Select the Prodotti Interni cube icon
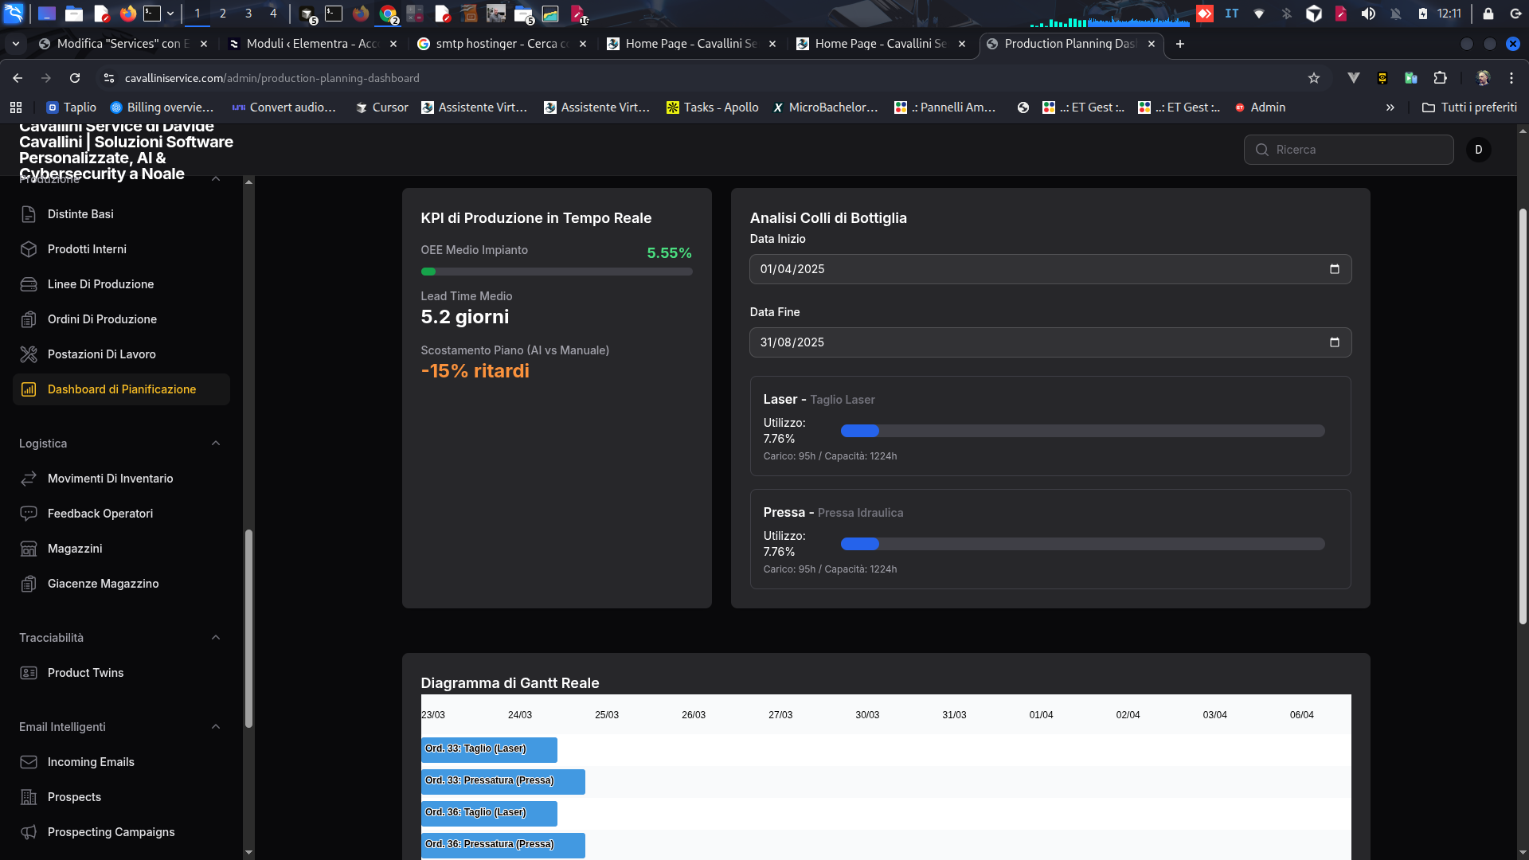Viewport: 1529px width, 860px height. [x=29, y=249]
